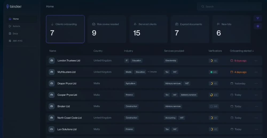Viewport: 267px width, 138px height.
Task: Click the Accounting service tag
Action: [170, 118]
